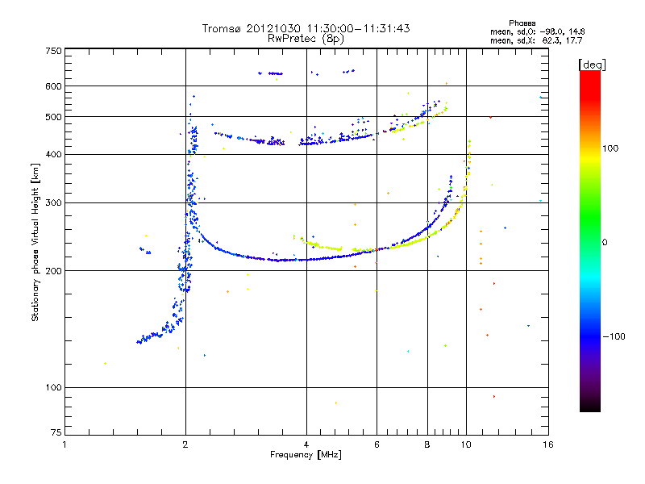
Task: Click the colorbar '100' degree label
Action: pos(610,148)
